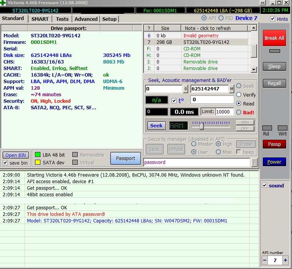This screenshot has width=292, height=269.
Task: Select the J: Removable drive row
Action: (x=196, y=68)
